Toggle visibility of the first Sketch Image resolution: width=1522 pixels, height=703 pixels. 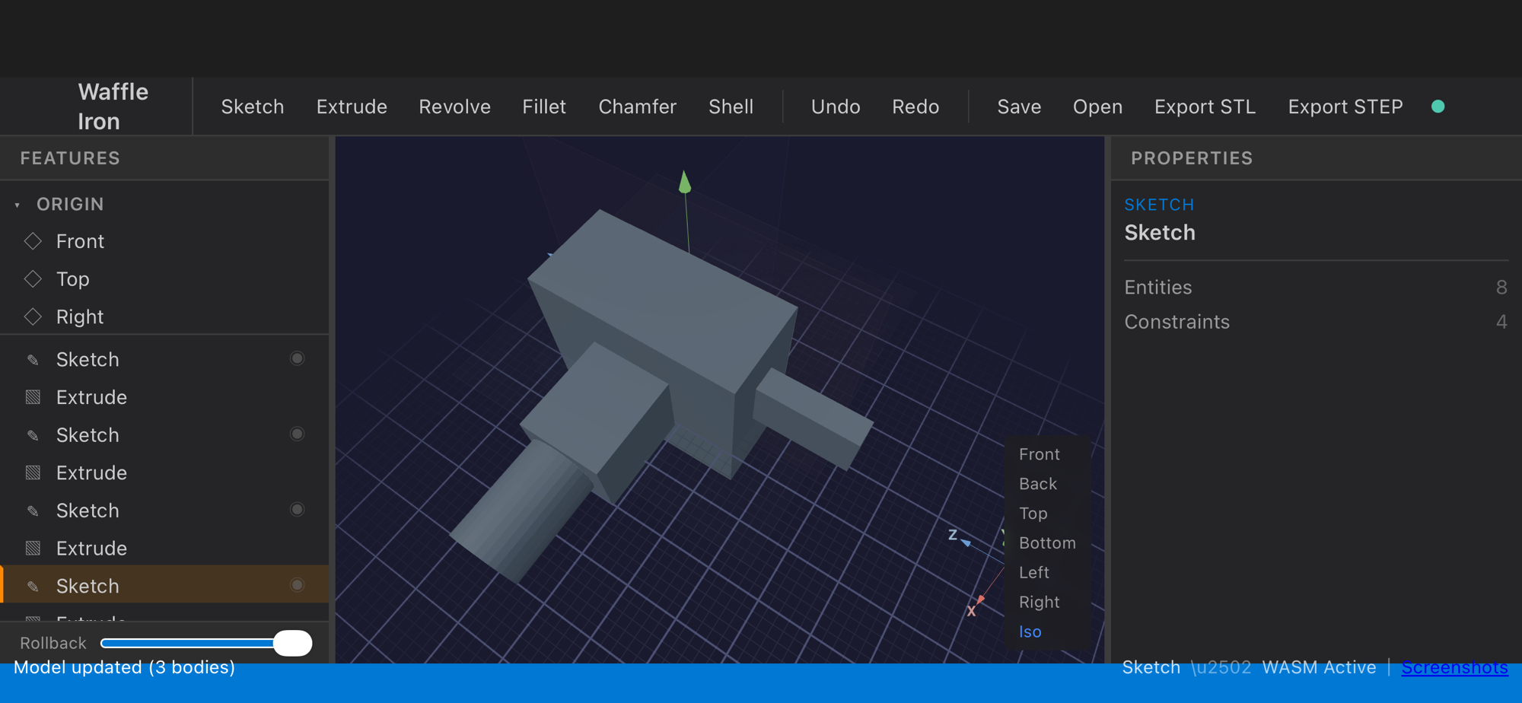click(297, 358)
